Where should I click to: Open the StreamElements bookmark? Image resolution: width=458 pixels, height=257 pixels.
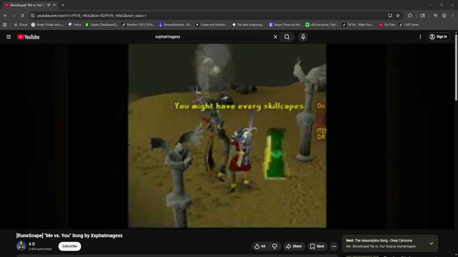pos(175,25)
